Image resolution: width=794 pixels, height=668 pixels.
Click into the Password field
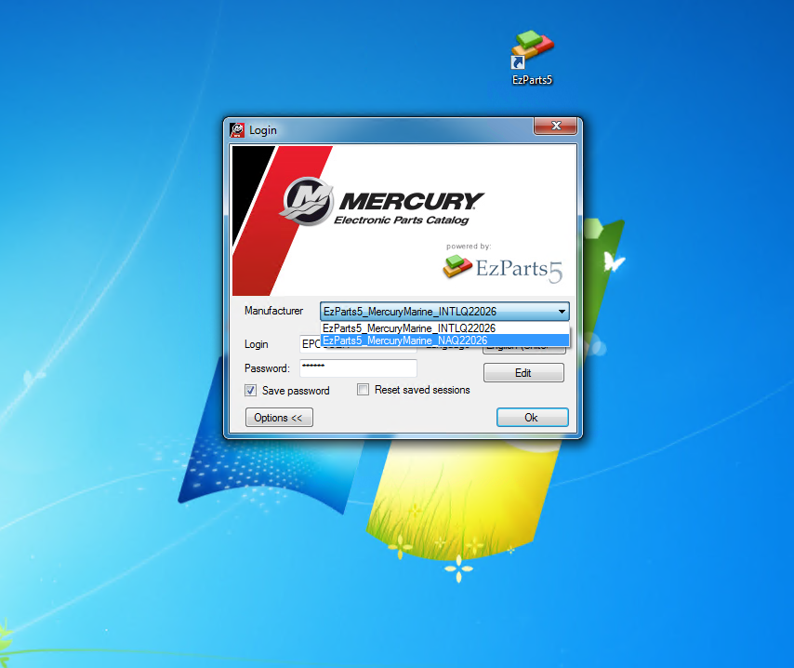pyautogui.click(x=358, y=367)
